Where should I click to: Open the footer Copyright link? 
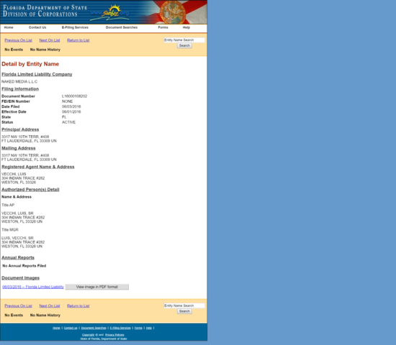point(88,335)
